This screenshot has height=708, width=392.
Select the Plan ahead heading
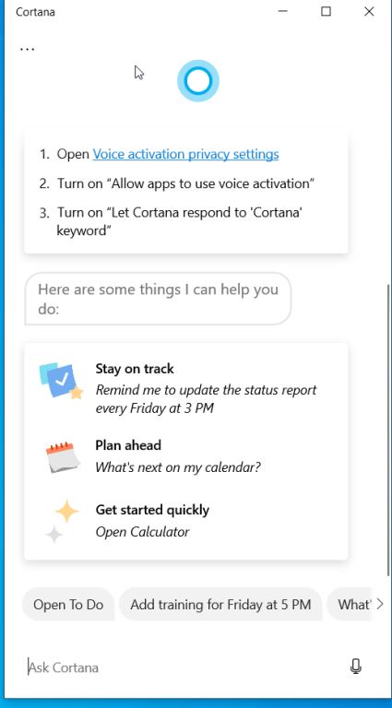tap(128, 445)
